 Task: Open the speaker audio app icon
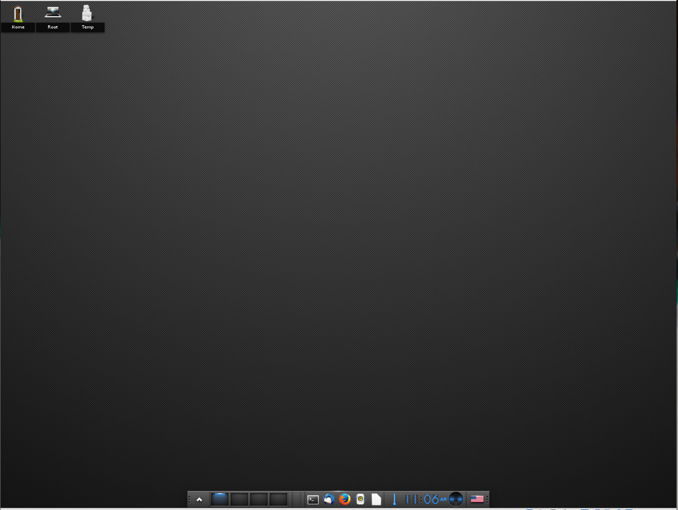(361, 499)
